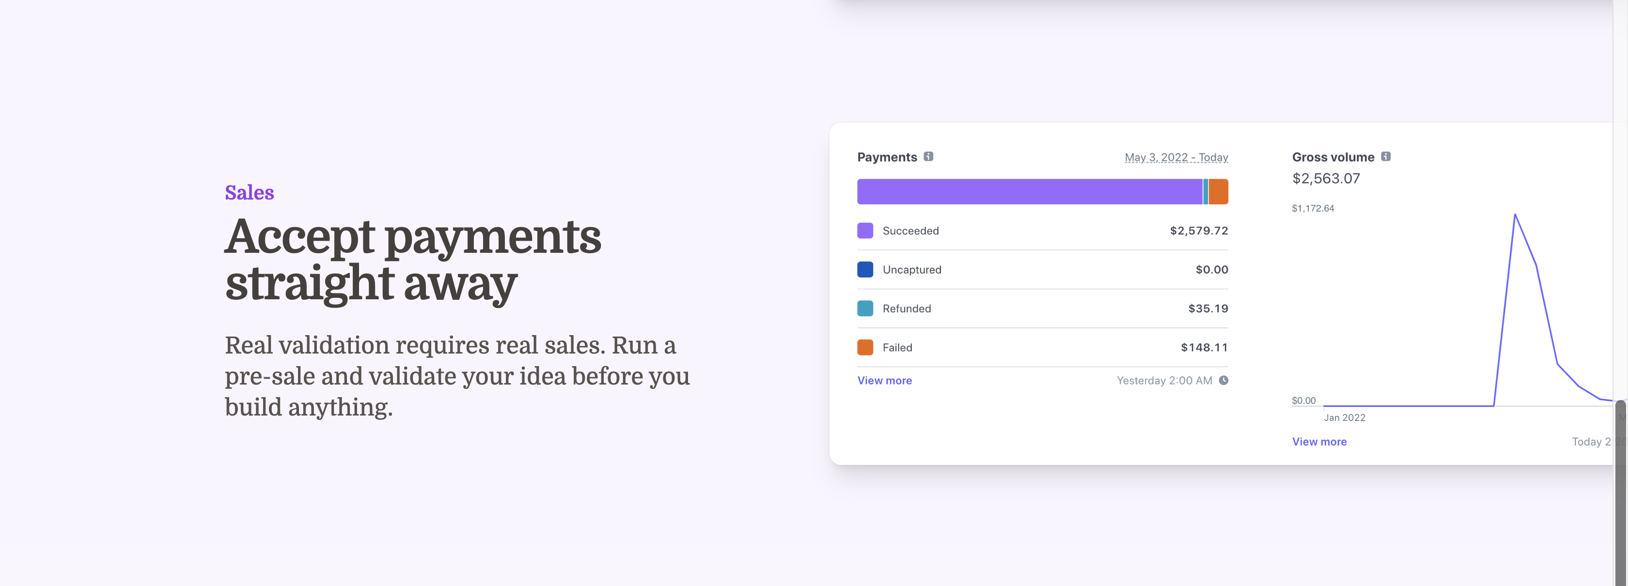Viewport: 1628px width, 586px height.
Task: Click the clock icon beside Yesterday 2:00 AM
Action: [1223, 380]
